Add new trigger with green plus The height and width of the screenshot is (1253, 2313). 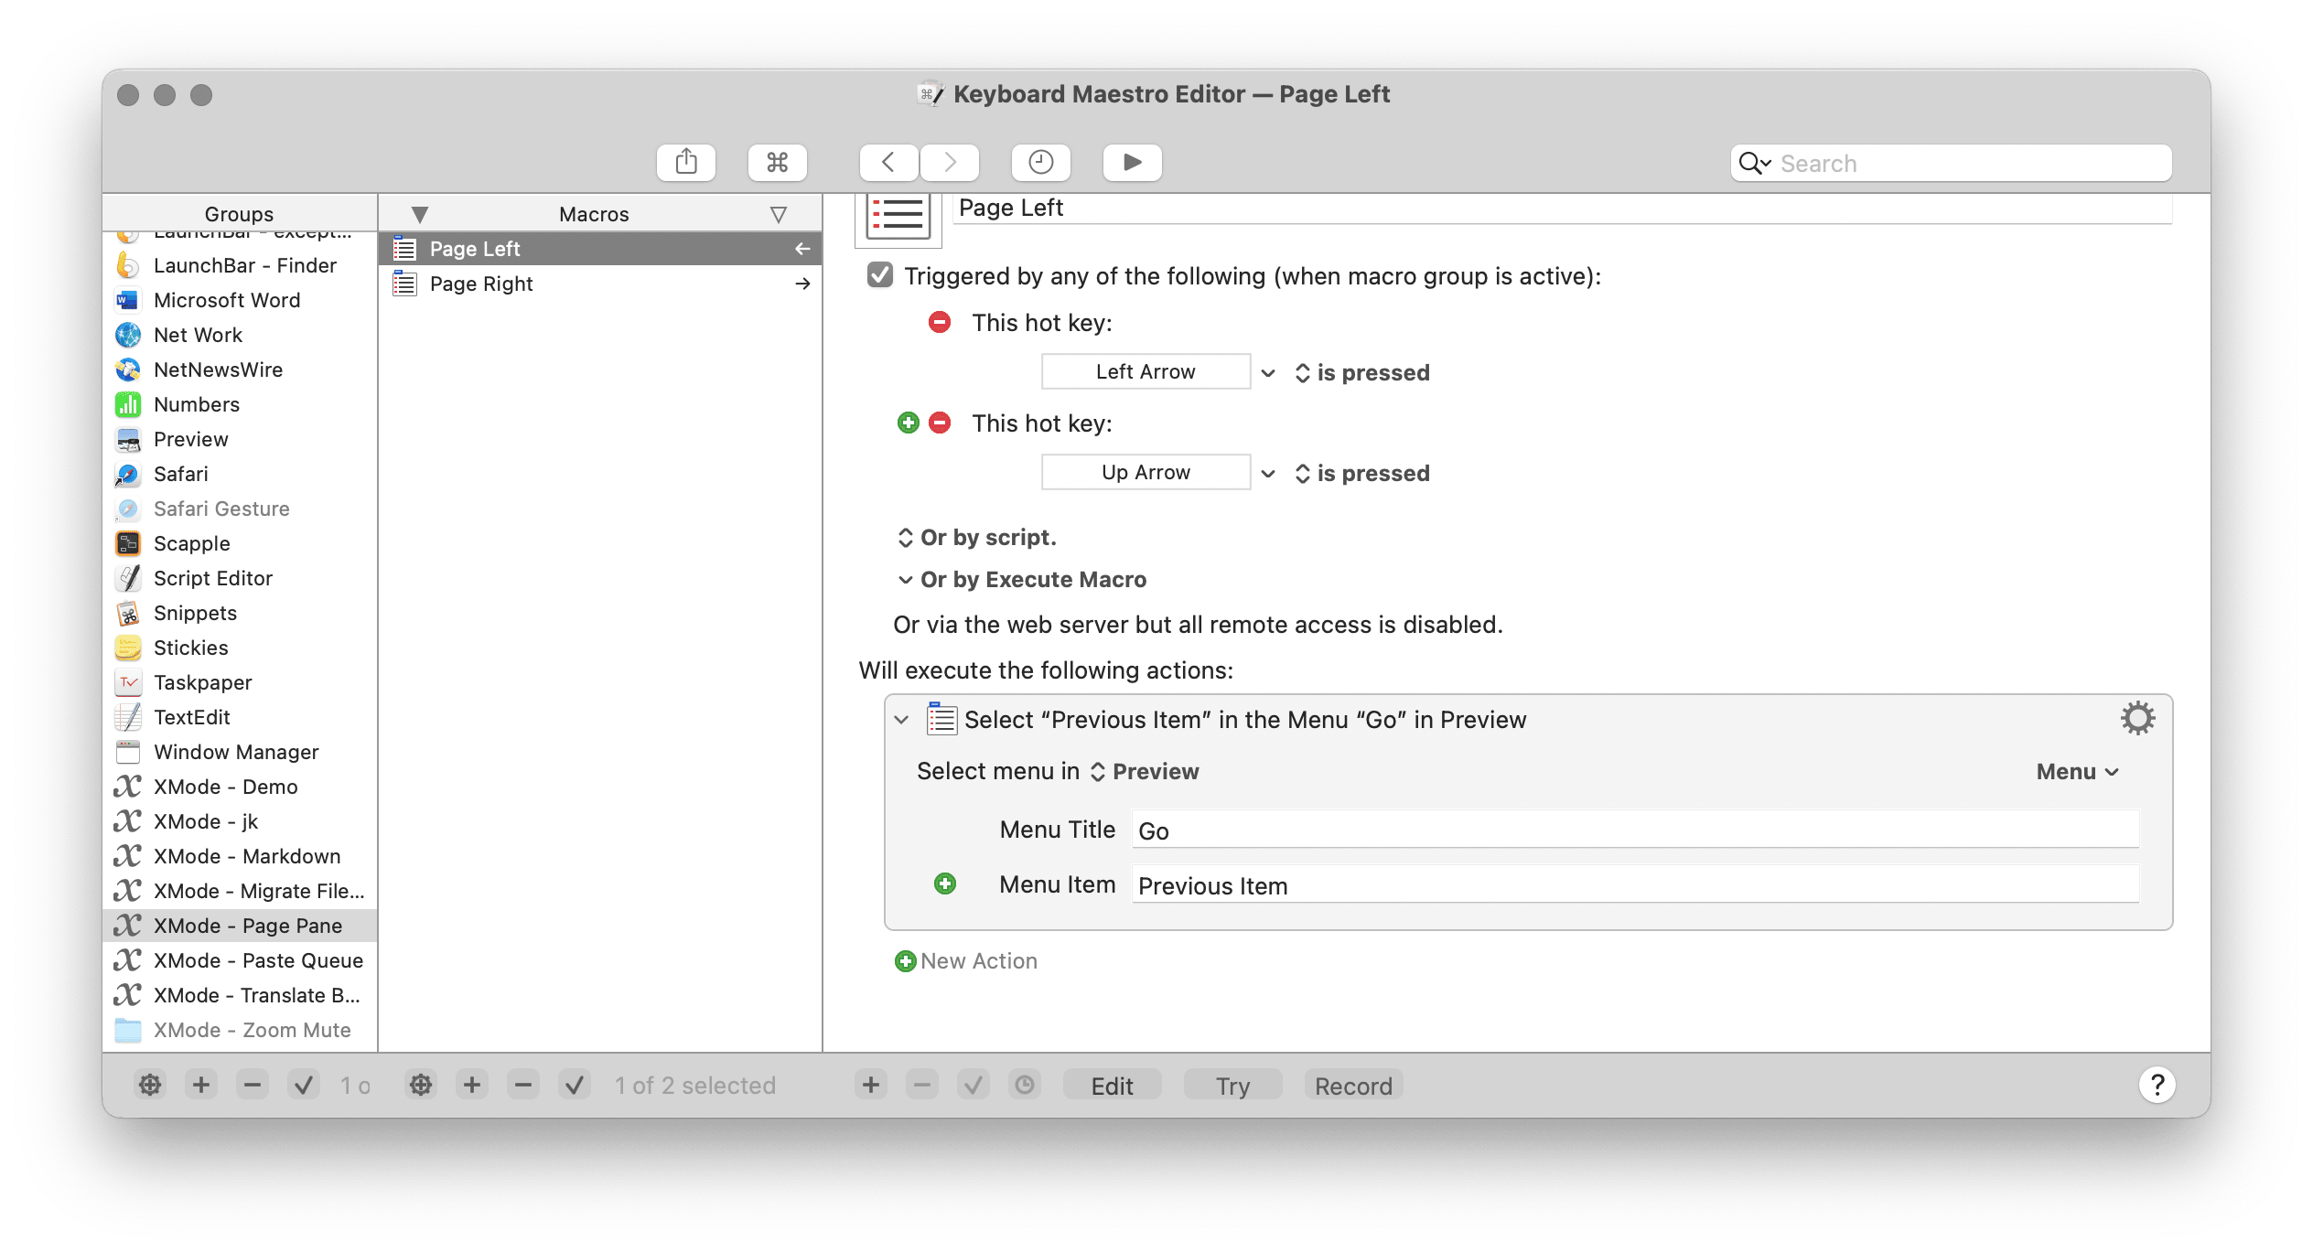tap(908, 423)
